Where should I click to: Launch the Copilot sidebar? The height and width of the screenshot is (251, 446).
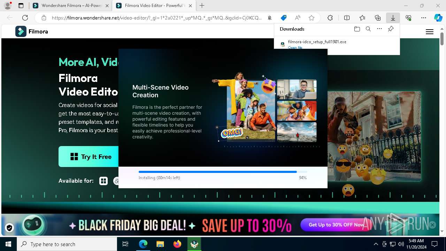pos(438,18)
